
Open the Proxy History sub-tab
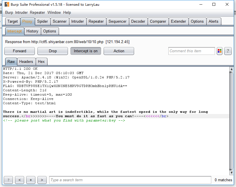32,31
